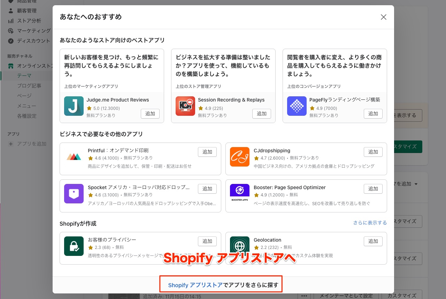The image size is (446, 299).
Task: Click 上位のマーケティングアプリ label
Action: click(x=91, y=86)
